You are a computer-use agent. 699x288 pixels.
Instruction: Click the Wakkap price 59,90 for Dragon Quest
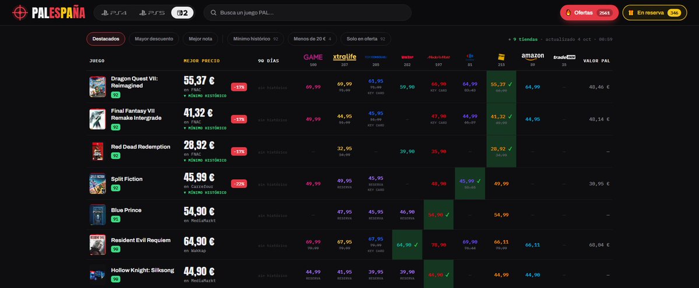click(x=407, y=87)
